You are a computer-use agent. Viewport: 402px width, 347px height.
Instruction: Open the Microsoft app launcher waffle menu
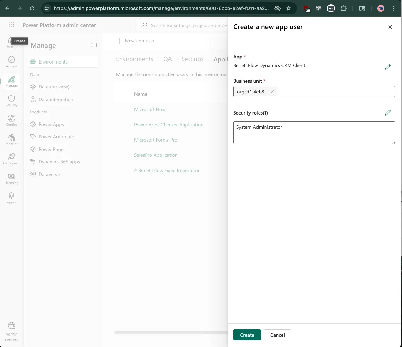[x=11, y=25]
